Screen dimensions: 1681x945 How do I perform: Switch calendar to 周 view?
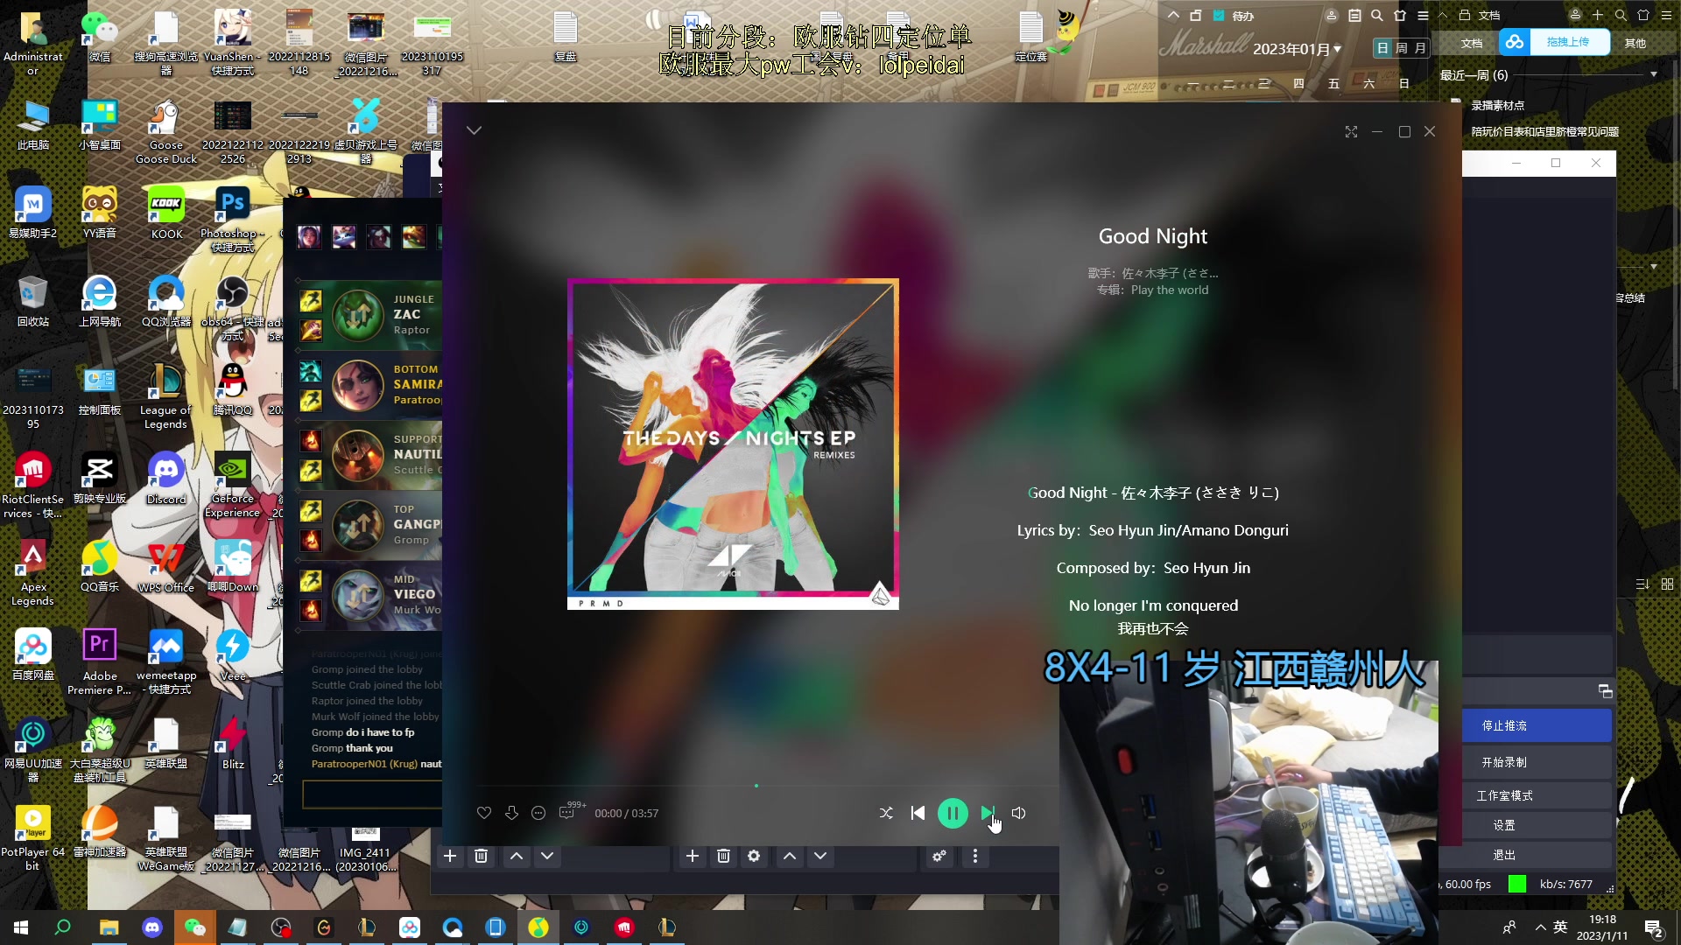point(1402,48)
